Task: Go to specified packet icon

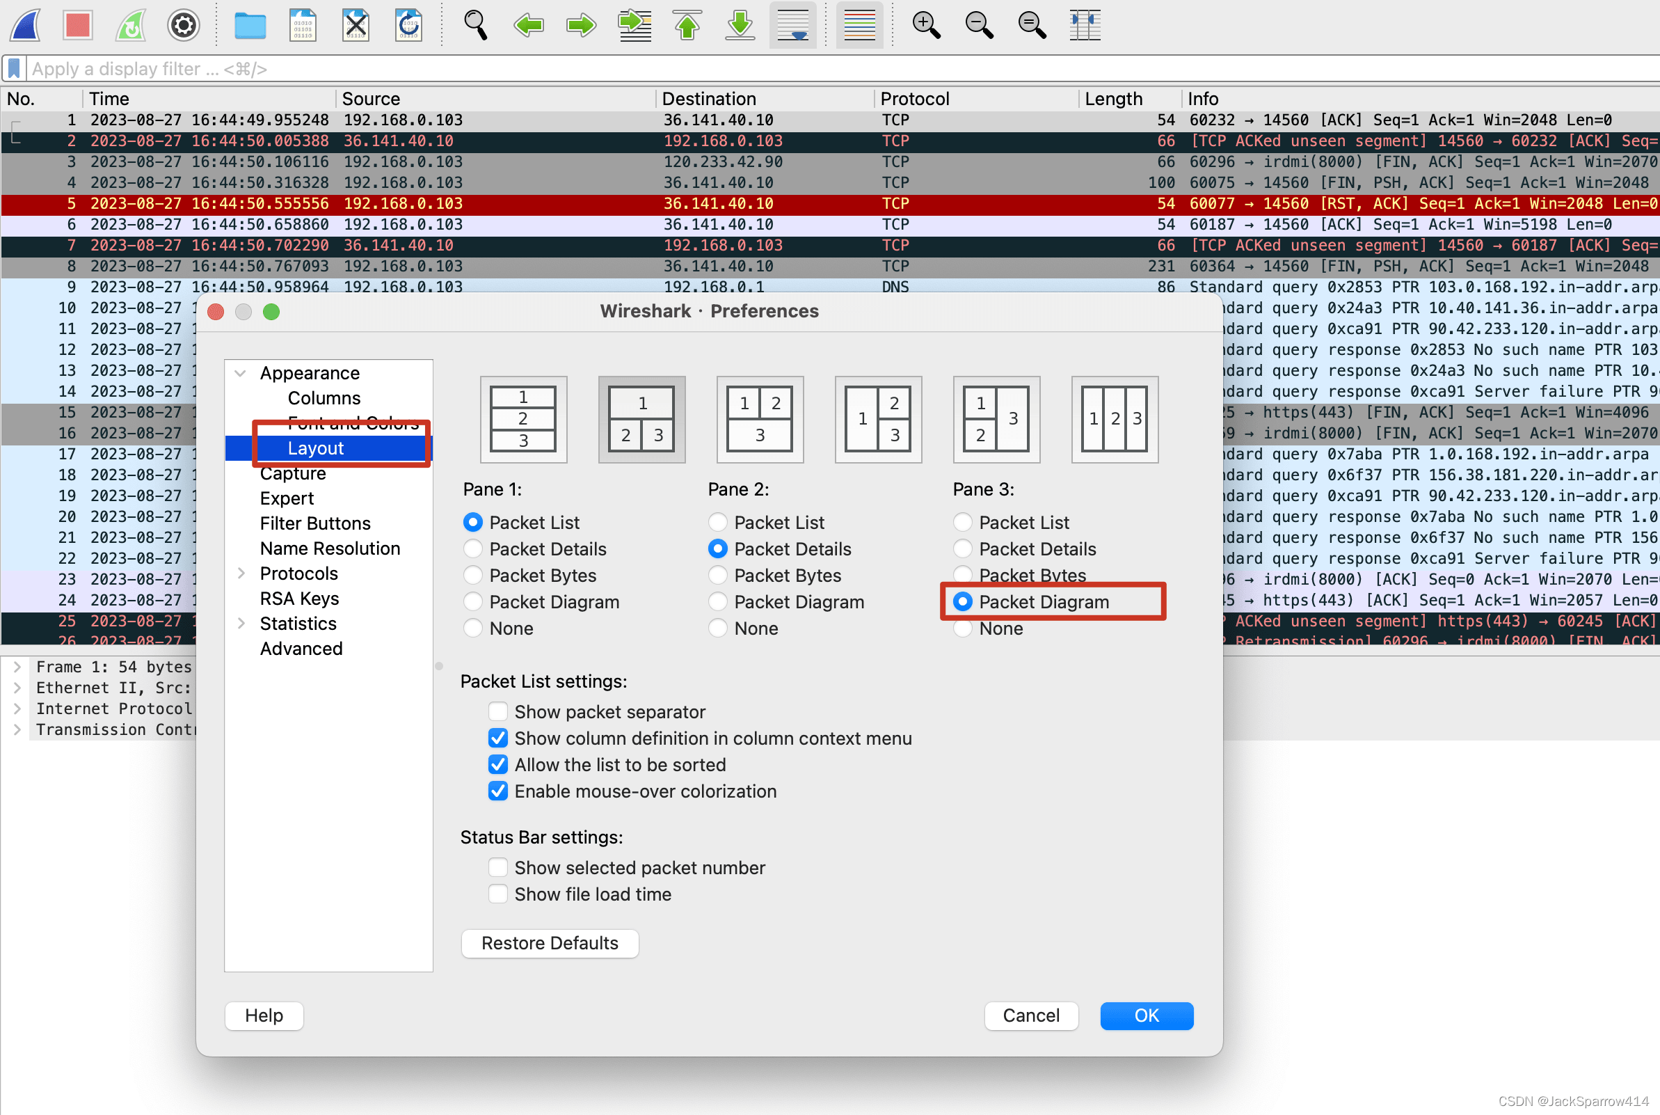Action: point(635,26)
